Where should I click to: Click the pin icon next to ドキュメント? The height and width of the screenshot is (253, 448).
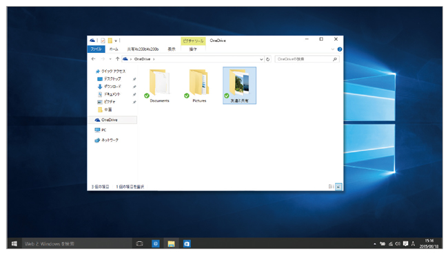[134, 94]
